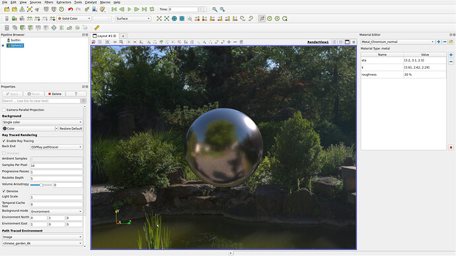Click the red X remove property icon
Screen dimensions: 456x256
451,147
